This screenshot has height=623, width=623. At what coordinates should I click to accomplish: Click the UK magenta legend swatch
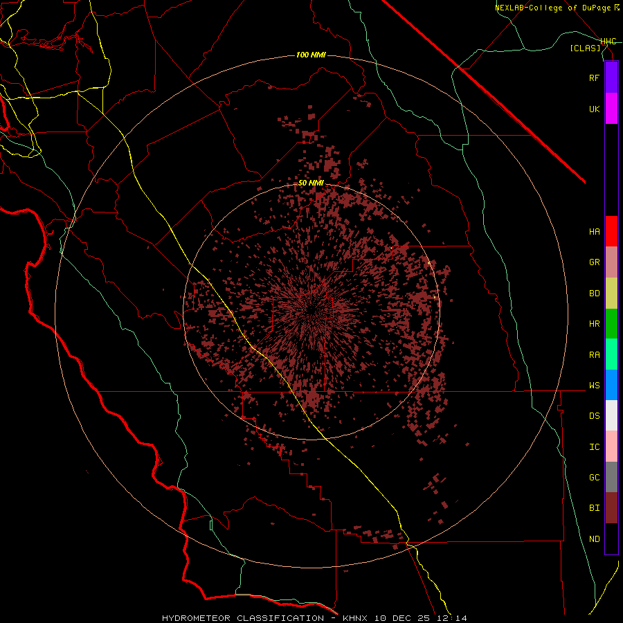click(611, 109)
